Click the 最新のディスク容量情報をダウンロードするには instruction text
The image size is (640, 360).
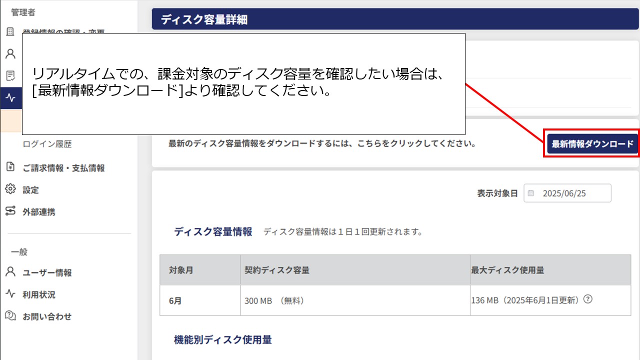pos(322,144)
